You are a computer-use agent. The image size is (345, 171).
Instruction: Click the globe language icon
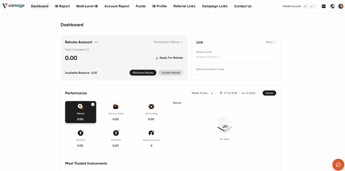point(333,6)
